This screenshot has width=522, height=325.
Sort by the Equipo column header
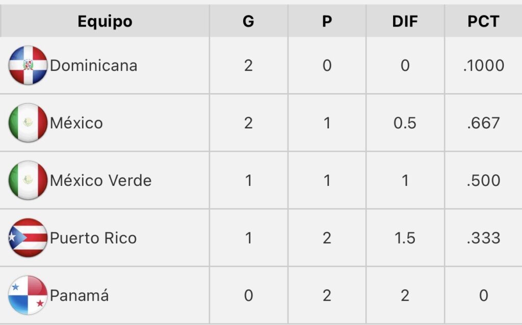click(105, 21)
